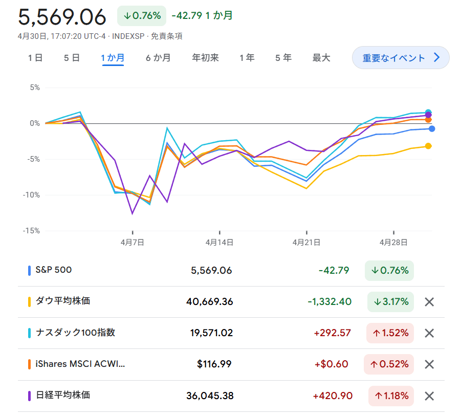
Task: Remove iShares MSCI ACWI comparison with X icon
Action: click(429, 364)
